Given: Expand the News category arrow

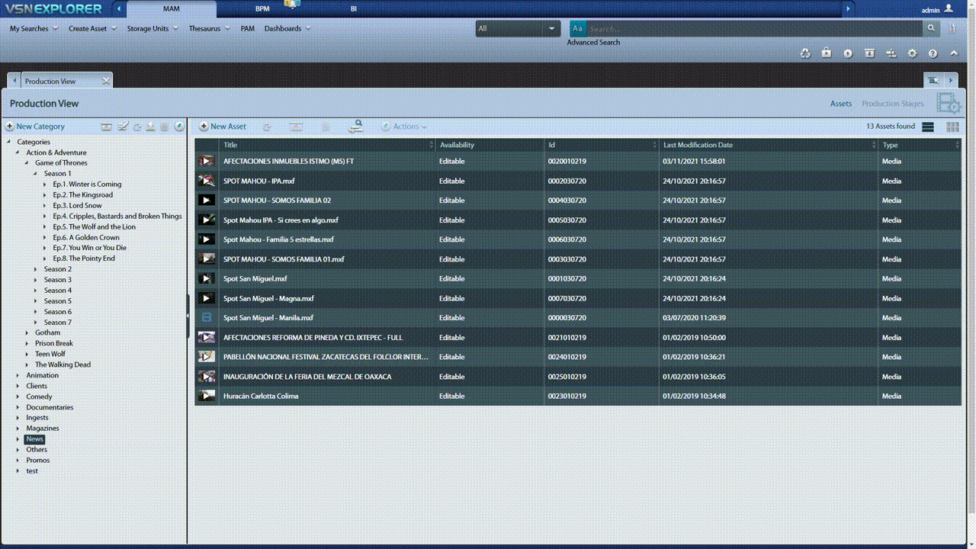Looking at the screenshot, I should (18, 439).
